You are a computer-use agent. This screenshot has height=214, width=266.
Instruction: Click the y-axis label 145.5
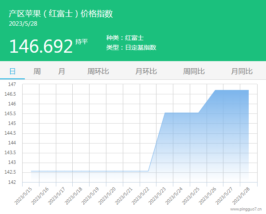pyautogui.click(x=10, y=113)
